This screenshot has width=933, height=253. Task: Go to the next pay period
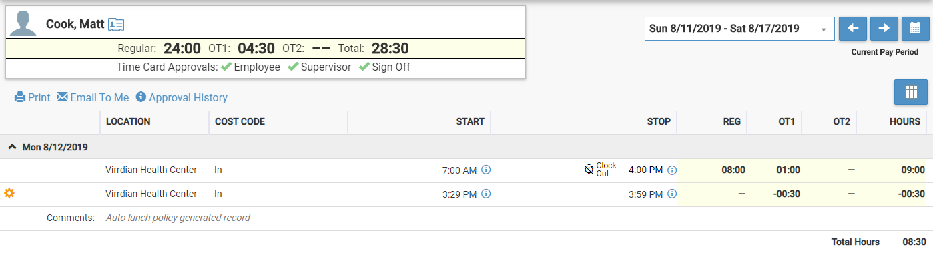(884, 29)
